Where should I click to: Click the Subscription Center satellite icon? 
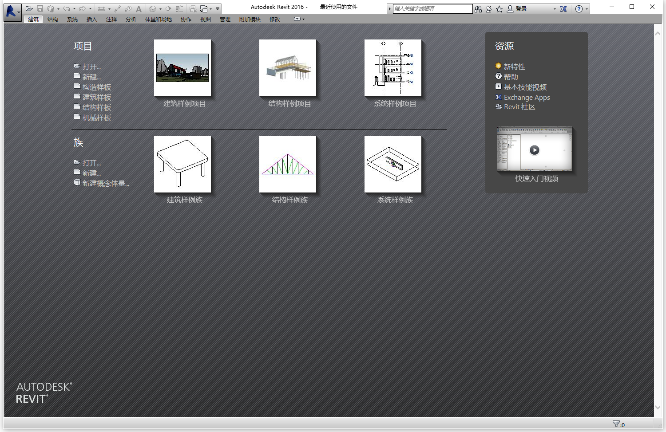point(489,9)
